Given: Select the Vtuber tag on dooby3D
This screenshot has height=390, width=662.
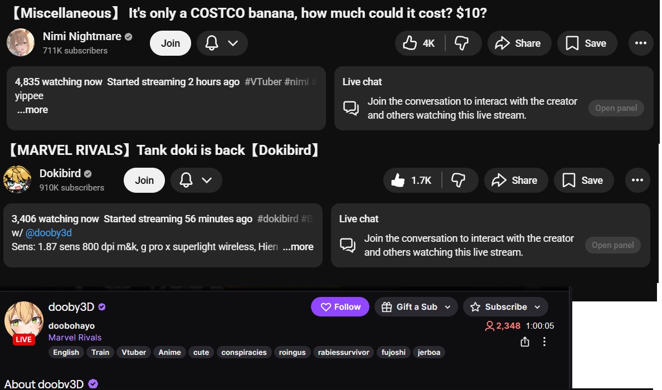Looking at the screenshot, I should click(133, 352).
